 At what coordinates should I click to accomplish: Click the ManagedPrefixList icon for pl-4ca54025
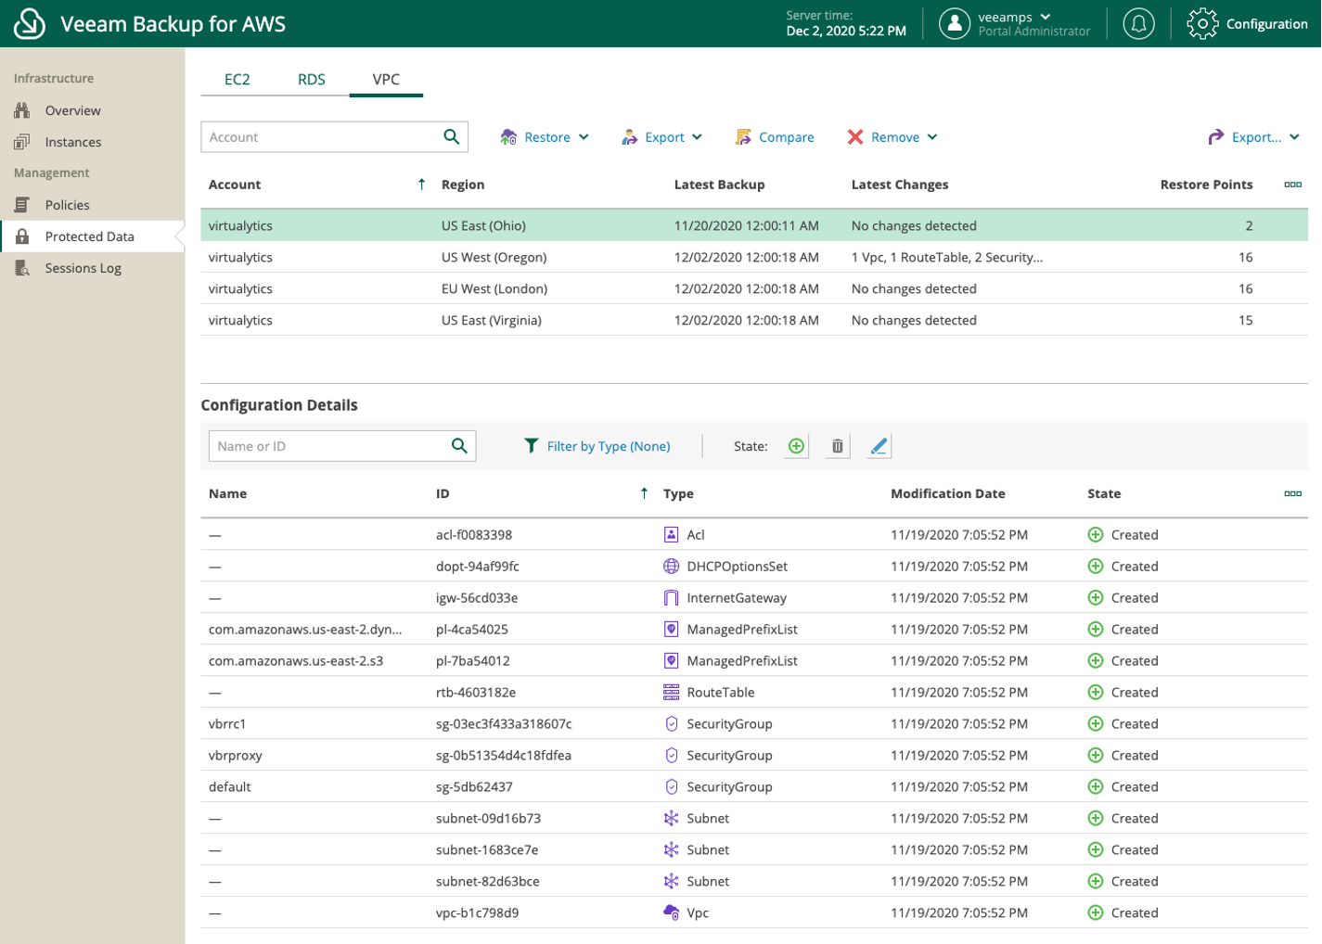pyautogui.click(x=672, y=629)
